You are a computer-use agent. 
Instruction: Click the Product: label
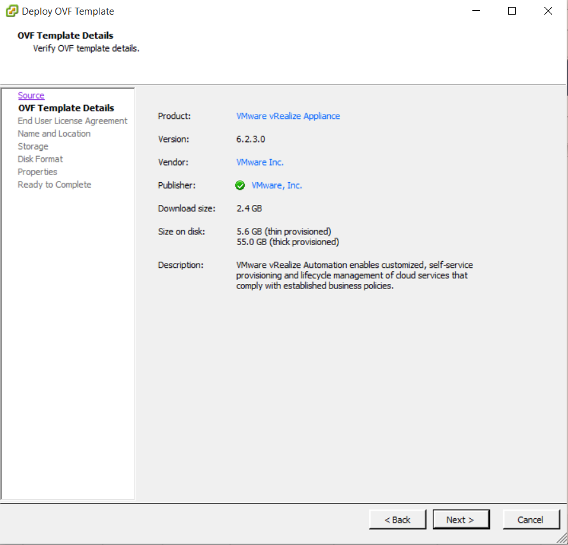tap(174, 116)
